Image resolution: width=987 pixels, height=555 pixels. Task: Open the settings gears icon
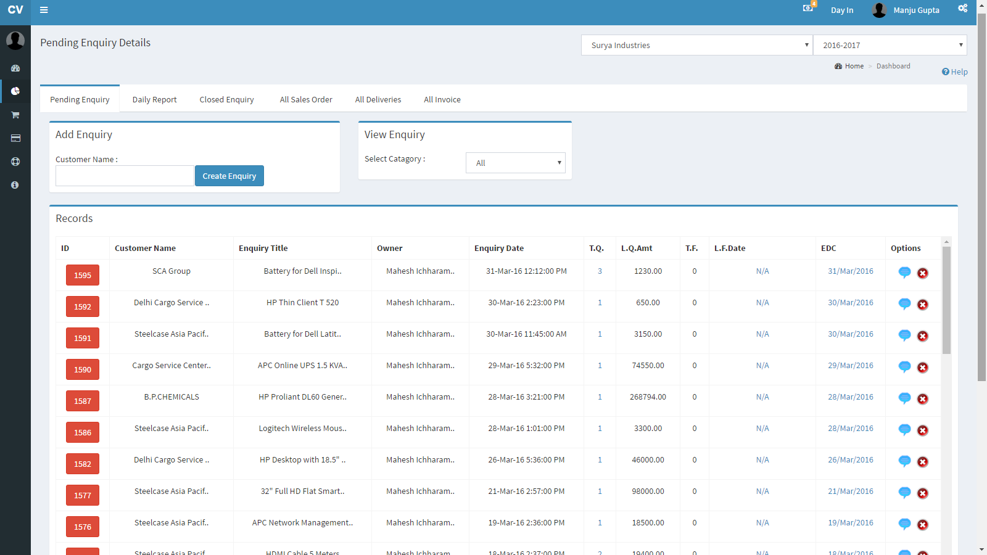962,8
